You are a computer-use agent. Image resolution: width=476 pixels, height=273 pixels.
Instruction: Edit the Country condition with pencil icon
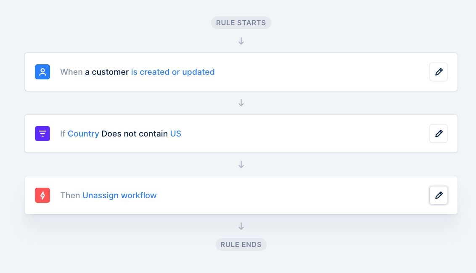[x=438, y=134]
